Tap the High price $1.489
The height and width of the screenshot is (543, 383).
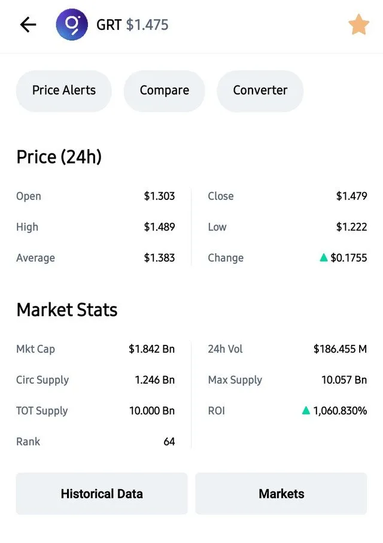tap(159, 227)
